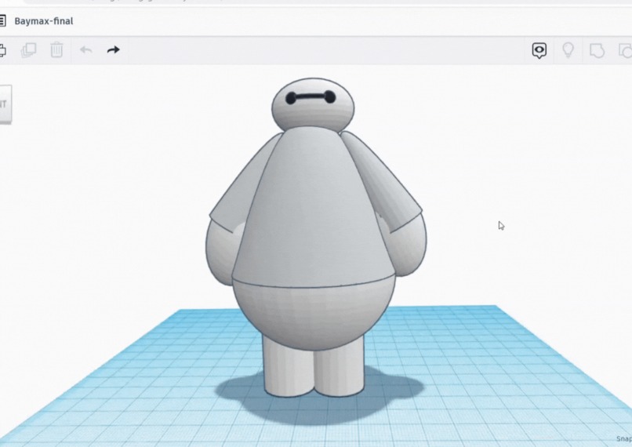Select Baymax's right leg cylinder
The height and width of the screenshot is (447, 632).
pyautogui.click(x=340, y=372)
